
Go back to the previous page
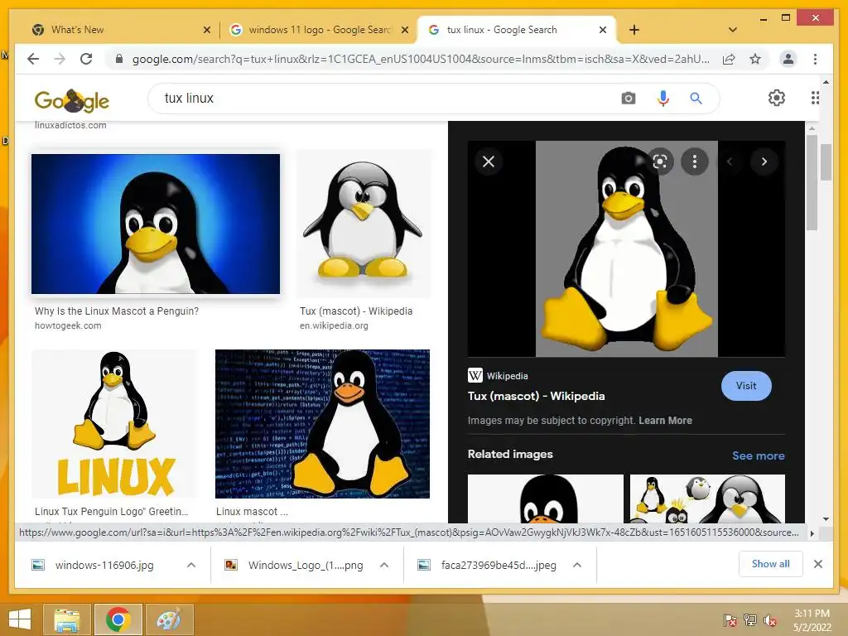tap(33, 59)
